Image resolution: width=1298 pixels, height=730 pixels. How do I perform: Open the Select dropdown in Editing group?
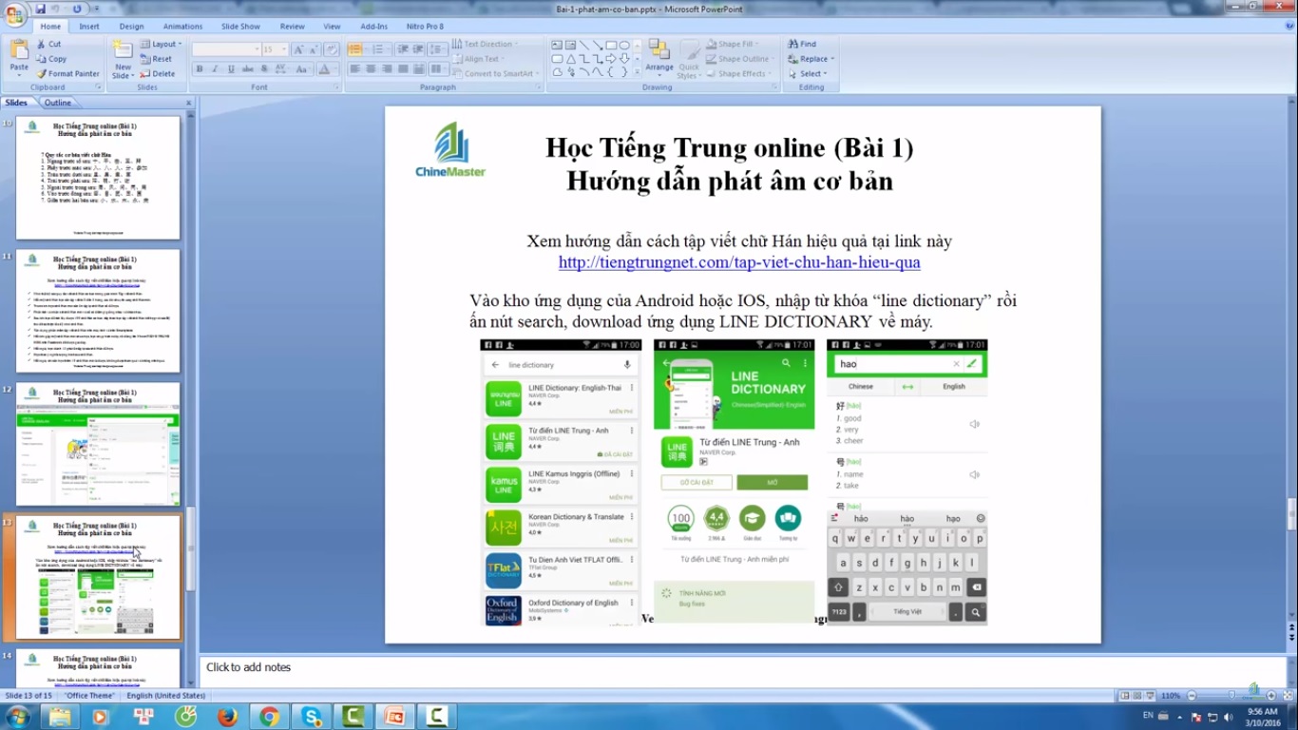tap(814, 74)
